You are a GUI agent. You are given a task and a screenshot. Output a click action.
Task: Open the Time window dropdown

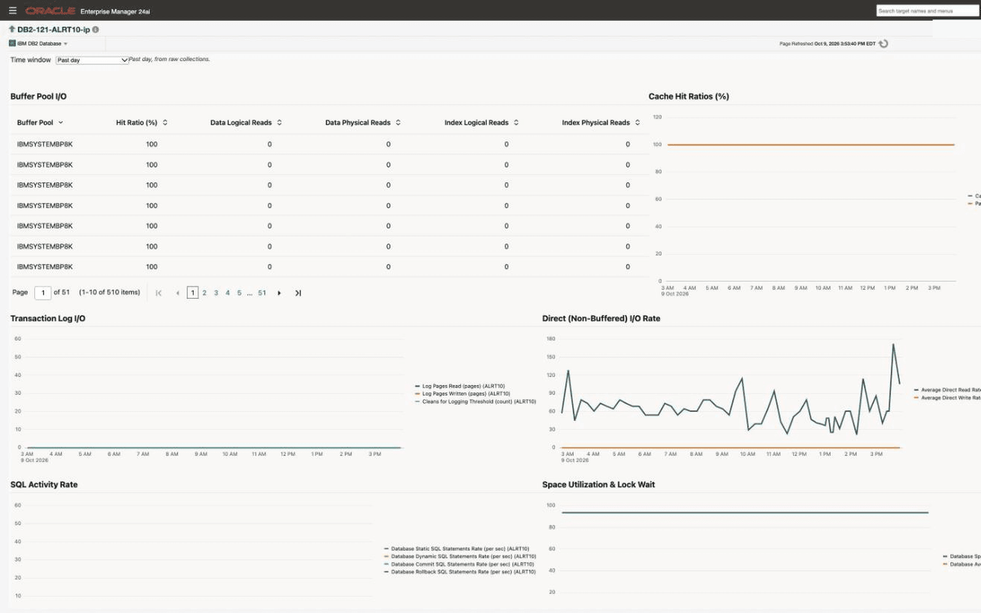(x=92, y=60)
